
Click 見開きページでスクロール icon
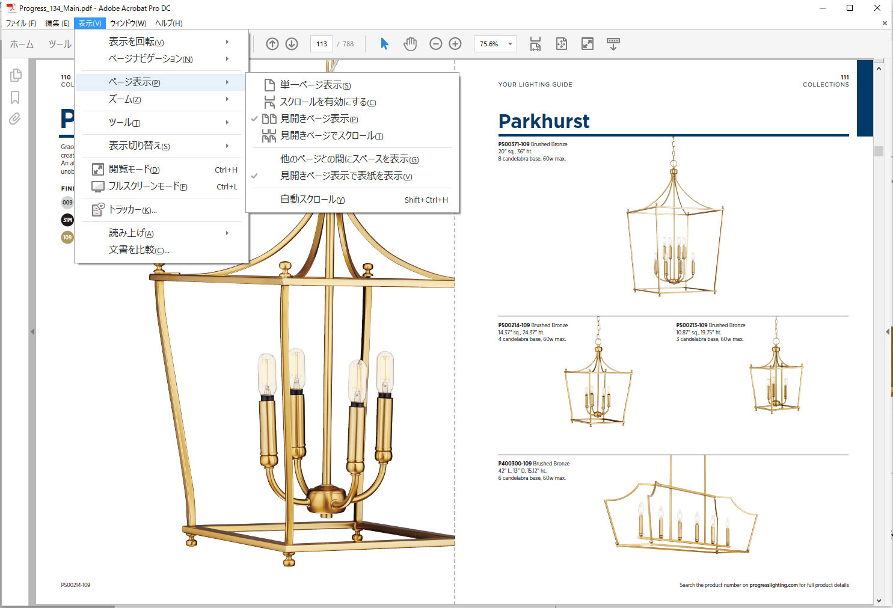pos(269,136)
